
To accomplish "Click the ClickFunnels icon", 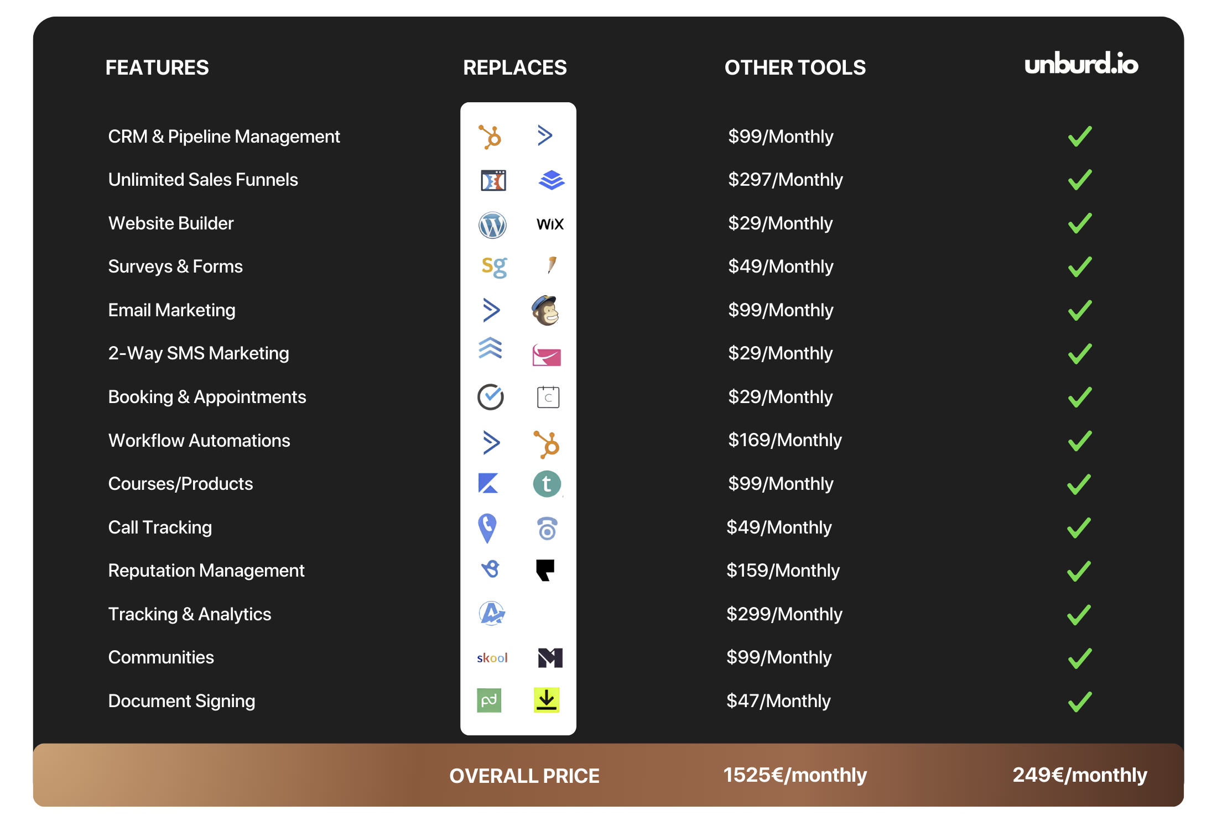I will pyautogui.click(x=493, y=180).
